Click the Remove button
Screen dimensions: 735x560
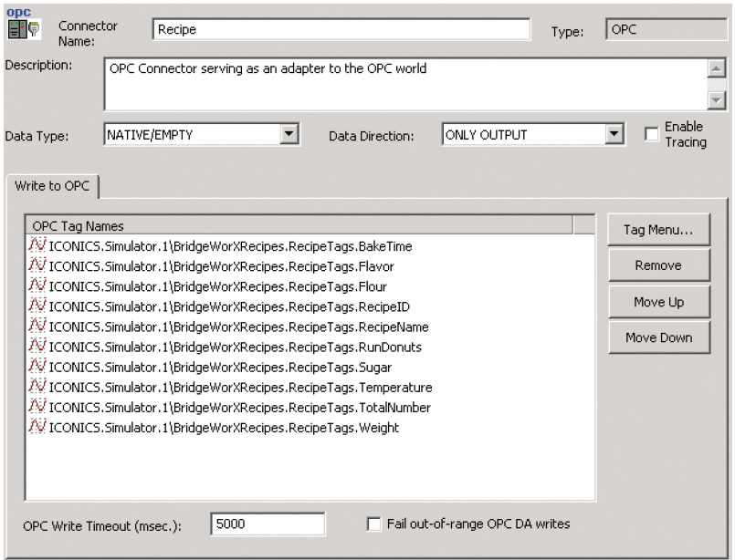point(658,265)
